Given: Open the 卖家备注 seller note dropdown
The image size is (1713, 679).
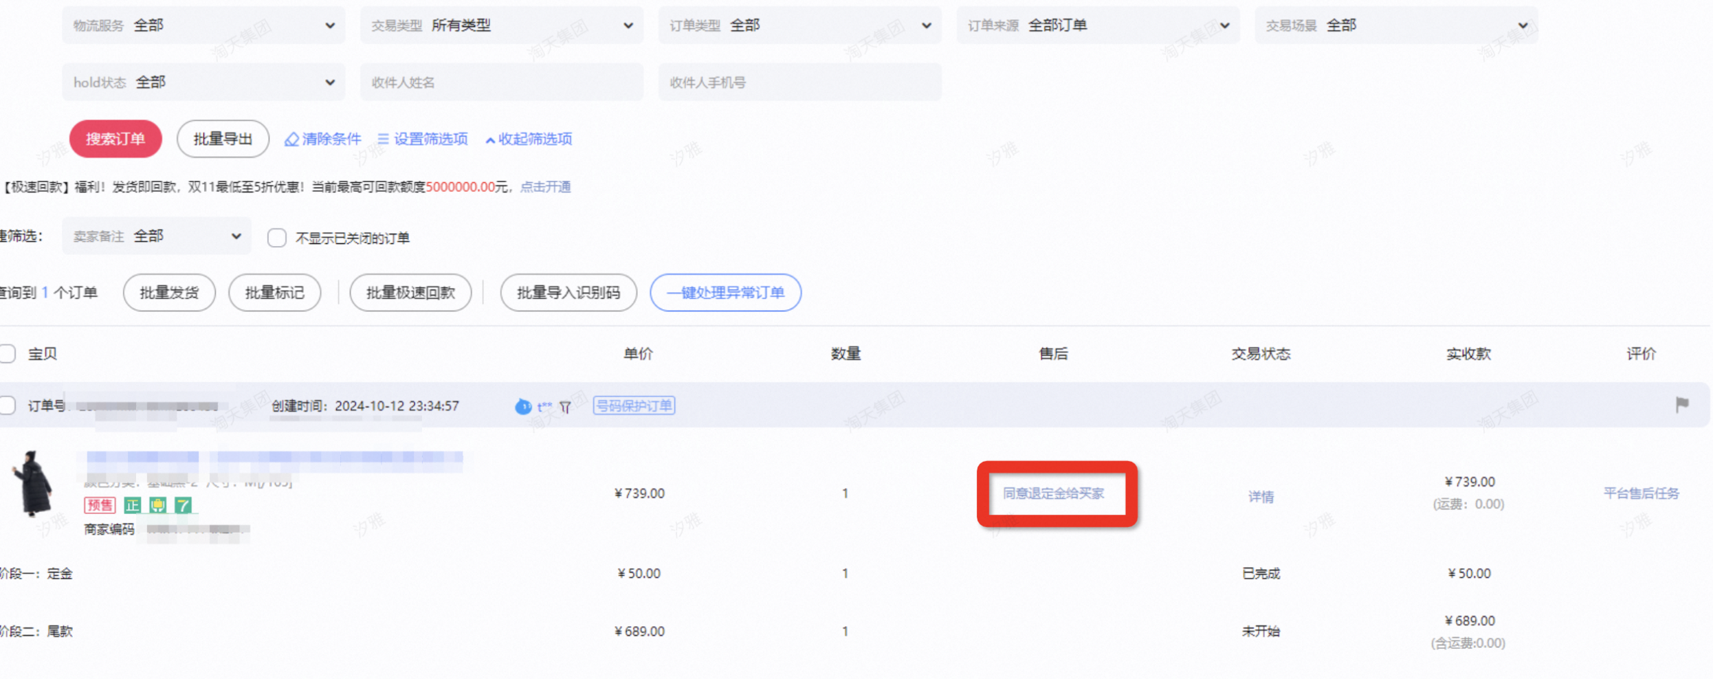Looking at the screenshot, I should point(157,236).
